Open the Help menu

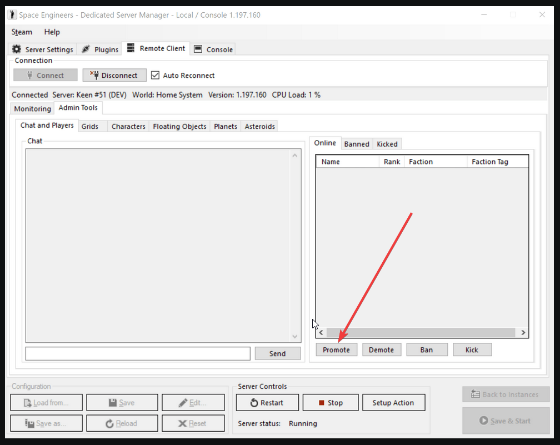(52, 32)
